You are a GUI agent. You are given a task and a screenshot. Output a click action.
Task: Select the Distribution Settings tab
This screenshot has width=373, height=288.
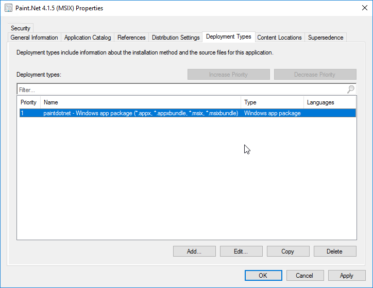tap(176, 38)
